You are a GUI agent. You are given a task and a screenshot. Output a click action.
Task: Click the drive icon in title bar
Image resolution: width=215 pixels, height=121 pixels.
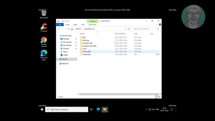[58, 21]
